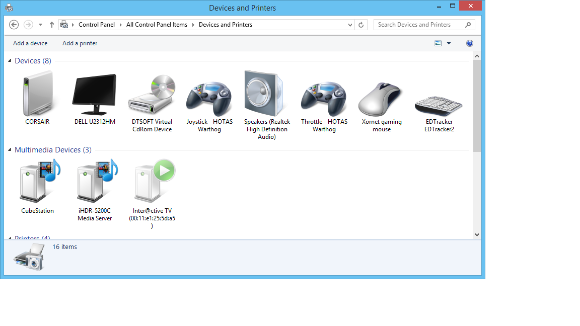Collapse the Devices (8) group

(x=10, y=60)
